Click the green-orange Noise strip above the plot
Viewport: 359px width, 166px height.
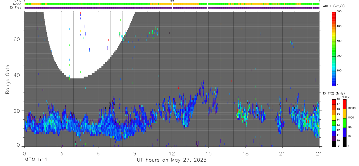[172, 4]
